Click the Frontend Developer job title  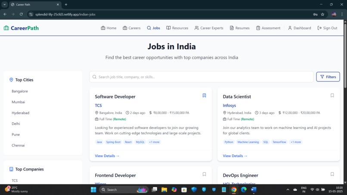115,175
